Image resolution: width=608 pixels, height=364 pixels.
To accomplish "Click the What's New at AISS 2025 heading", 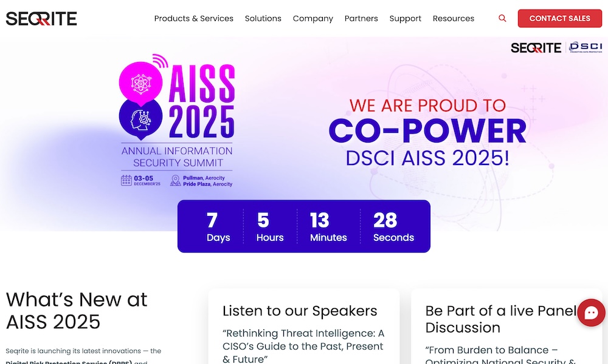I will pyautogui.click(x=77, y=309).
